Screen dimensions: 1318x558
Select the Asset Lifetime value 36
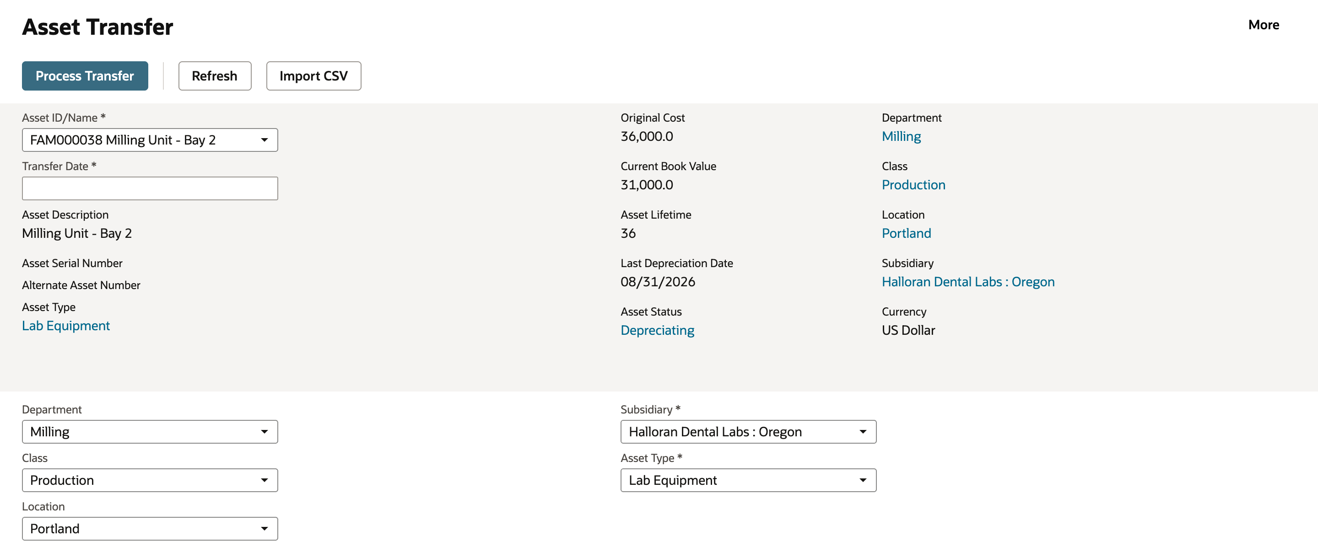click(x=628, y=233)
